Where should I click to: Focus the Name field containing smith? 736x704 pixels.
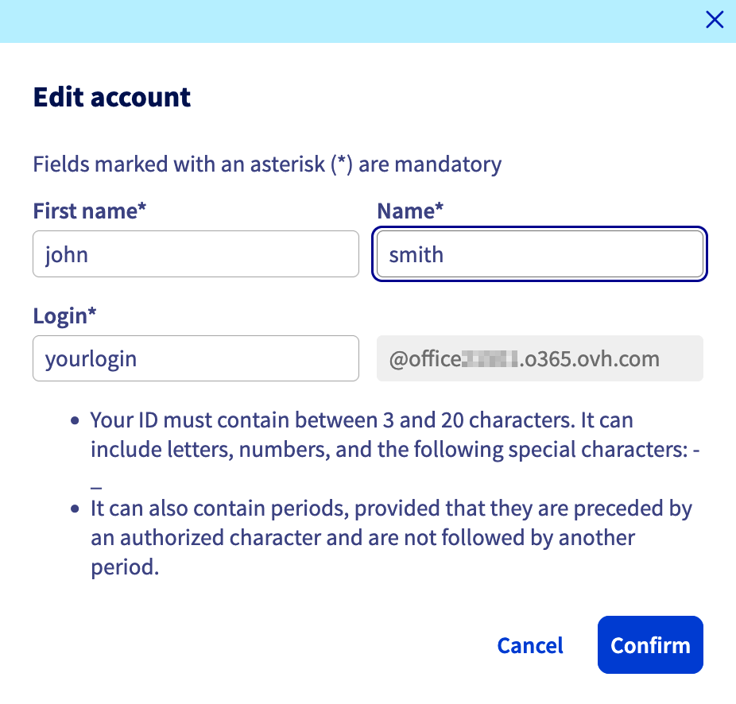coord(540,254)
